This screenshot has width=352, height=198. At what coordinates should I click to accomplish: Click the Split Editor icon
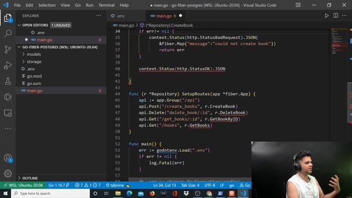click(x=335, y=15)
